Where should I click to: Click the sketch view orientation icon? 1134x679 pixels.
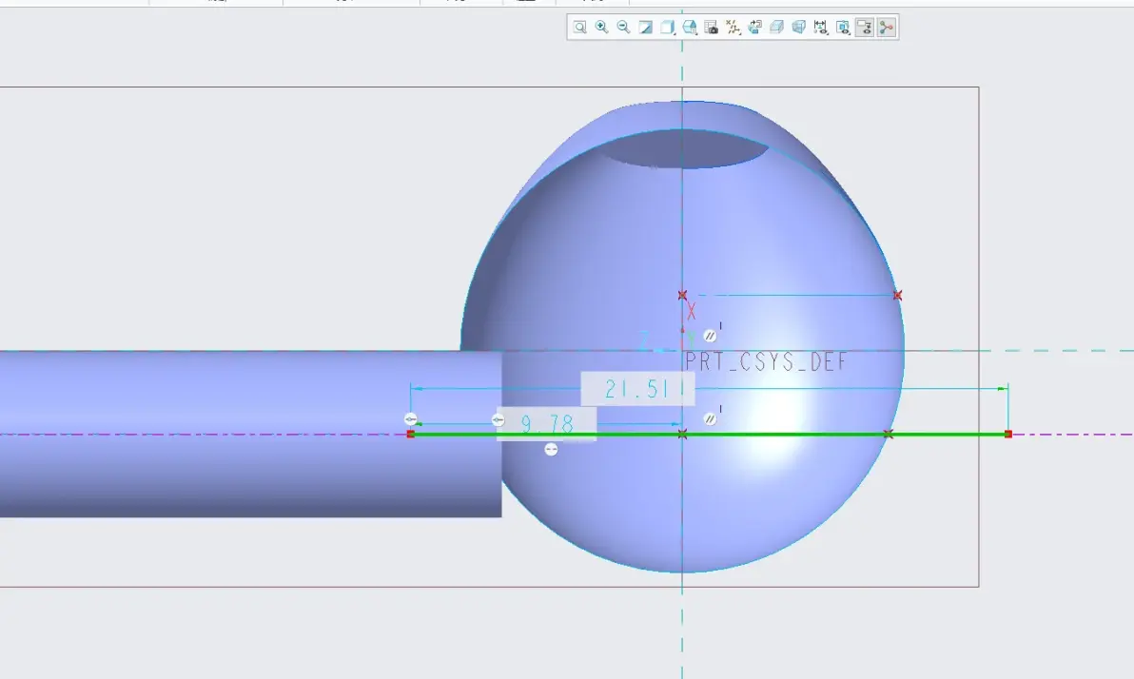[755, 28]
